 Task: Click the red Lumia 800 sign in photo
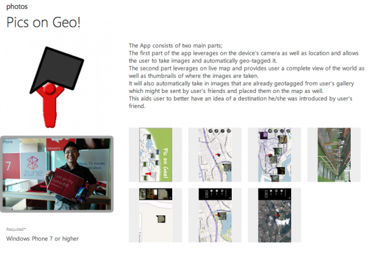point(65,184)
